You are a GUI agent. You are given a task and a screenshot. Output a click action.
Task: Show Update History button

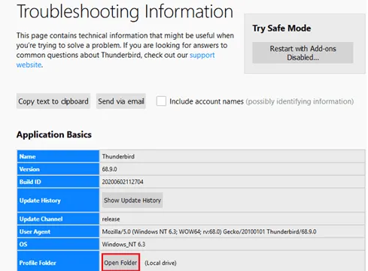click(132, 200)
